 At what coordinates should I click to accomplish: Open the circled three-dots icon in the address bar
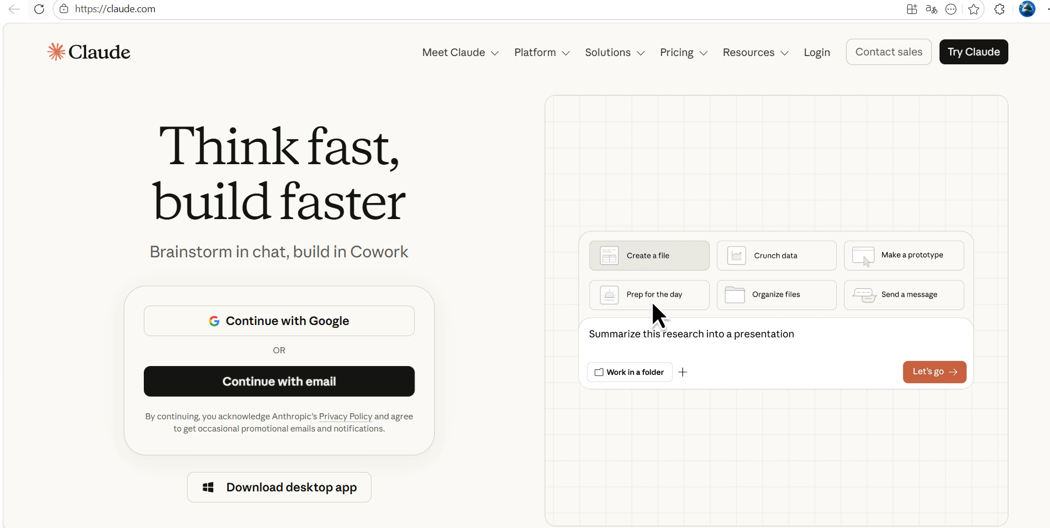[x=951, y=9]
